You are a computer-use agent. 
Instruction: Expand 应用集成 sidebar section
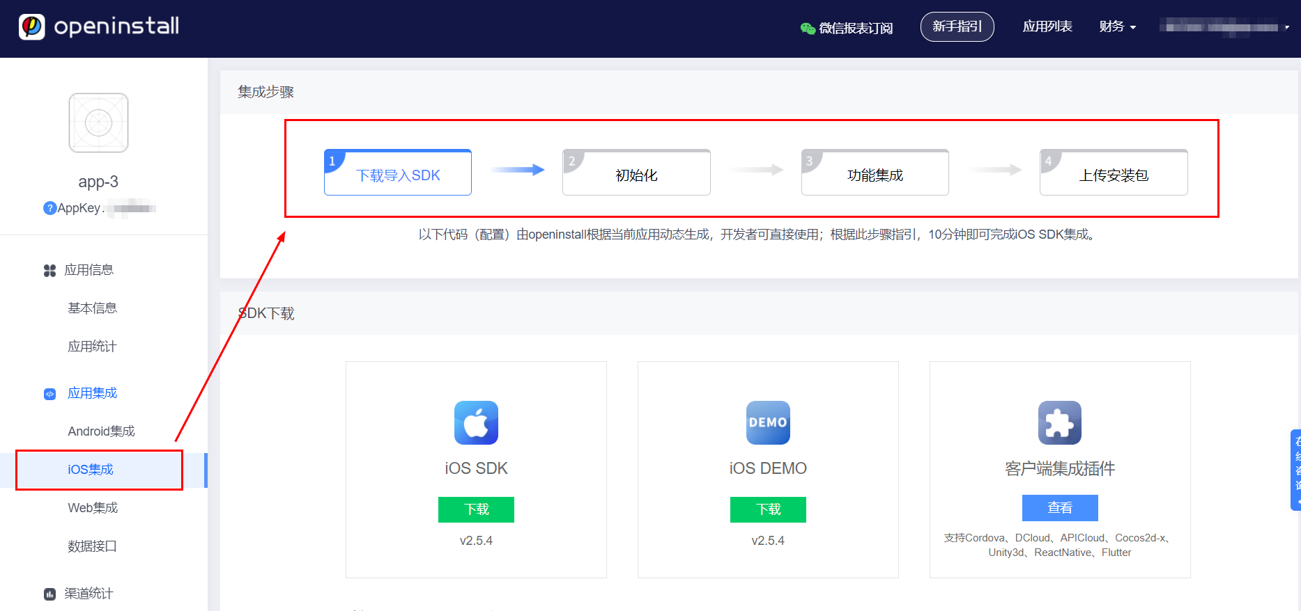pos(92,393)
